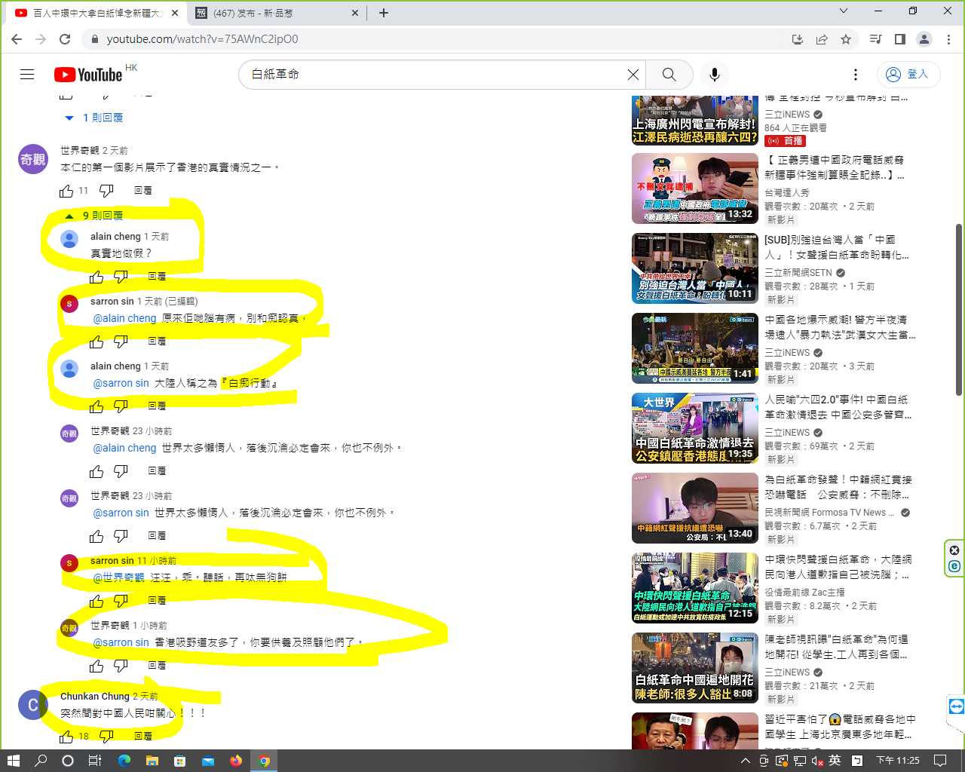Switch to the 百人中環 YouTube tab
Screen dimensions: 965x772
tap(94, 13)
